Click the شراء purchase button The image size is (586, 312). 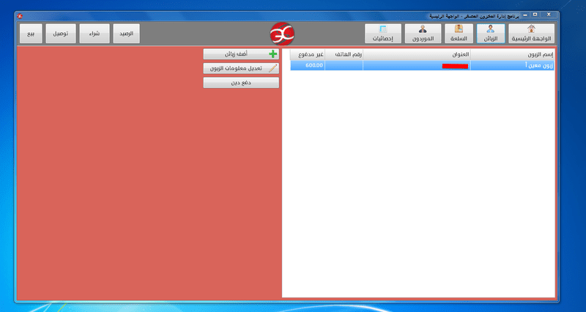point(94,34)
